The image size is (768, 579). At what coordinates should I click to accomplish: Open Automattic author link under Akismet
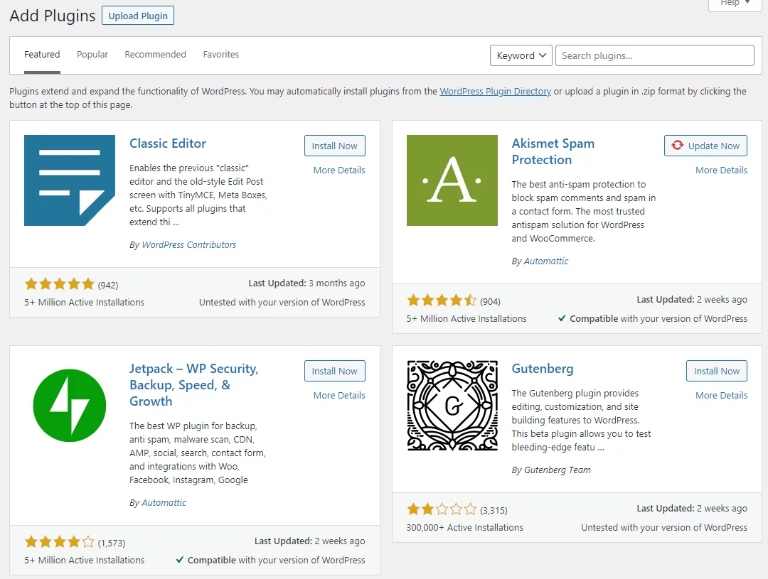[x=546, y=261]
